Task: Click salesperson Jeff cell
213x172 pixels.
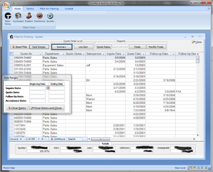Action: point(95,65)
